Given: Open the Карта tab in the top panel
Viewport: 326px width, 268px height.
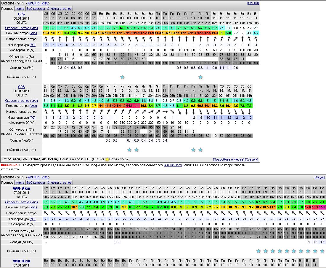Looking at the screenshot, I should click(x=20, y=9).
